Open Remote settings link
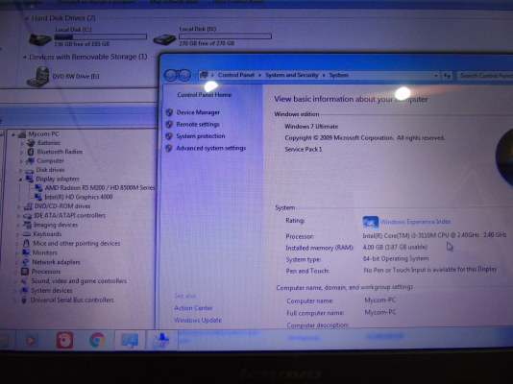The width and height of the screenshot is (513, 384). 198,124
